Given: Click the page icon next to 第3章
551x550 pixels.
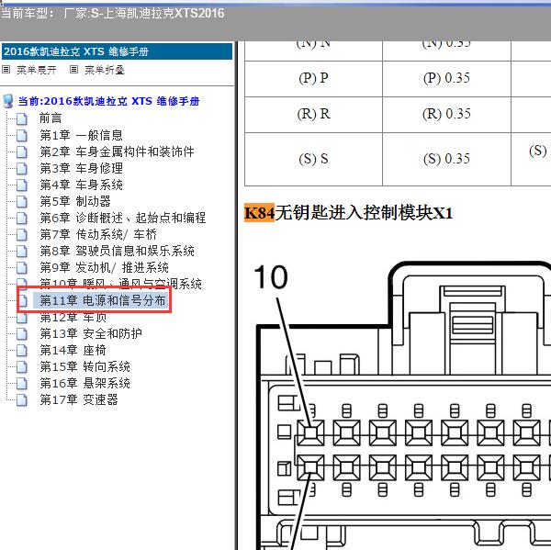Looking at the screenshot, I should pos(22,168).
